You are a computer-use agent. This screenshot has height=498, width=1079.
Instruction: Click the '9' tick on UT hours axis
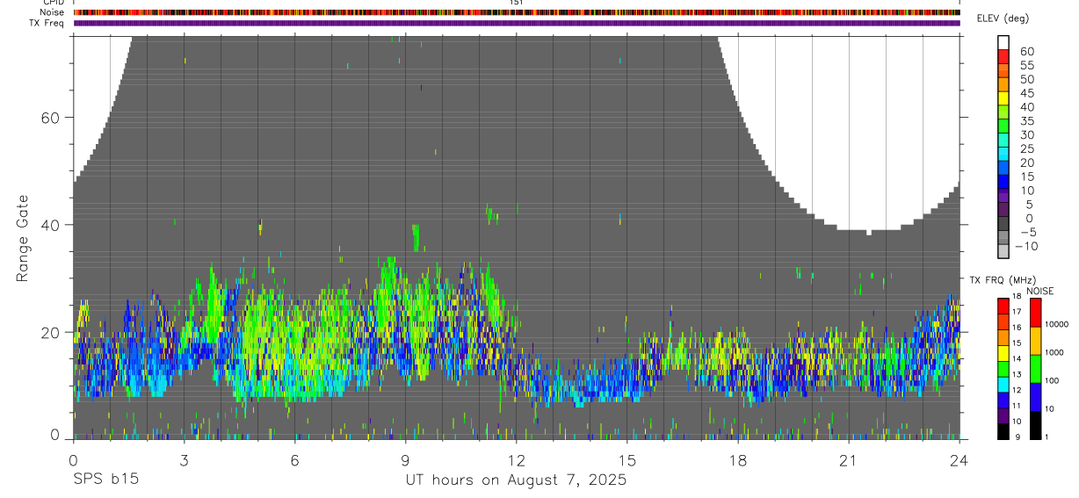point(405,459)
